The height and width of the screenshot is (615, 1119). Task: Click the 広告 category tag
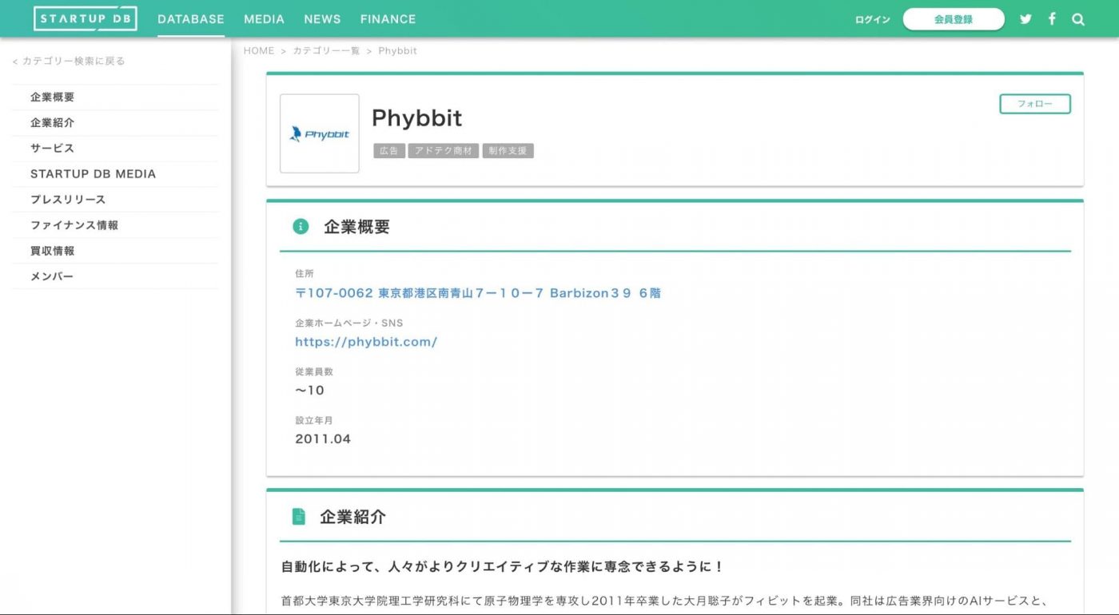pos(388,150)
